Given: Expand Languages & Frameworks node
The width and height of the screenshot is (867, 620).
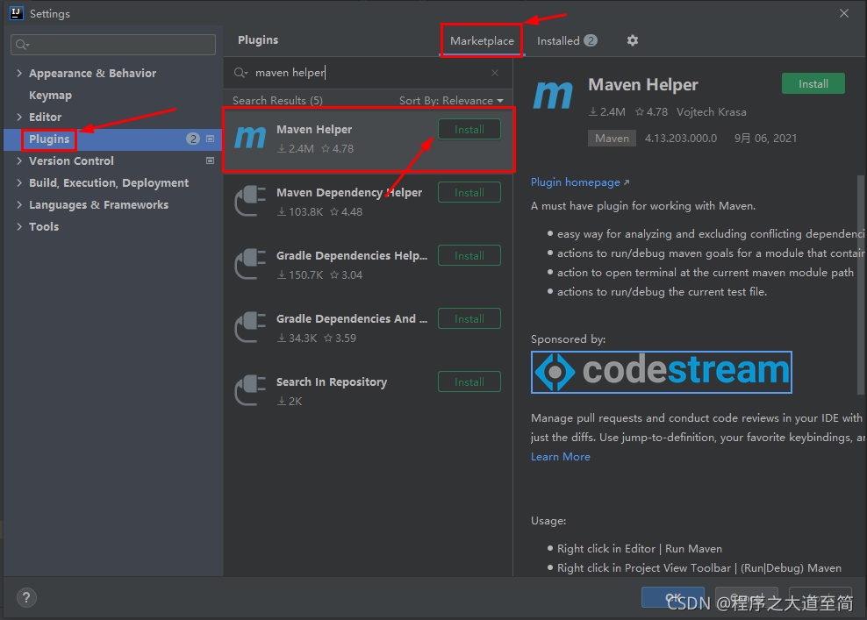Looking at the screenshot, I should (x=19, y=204).
